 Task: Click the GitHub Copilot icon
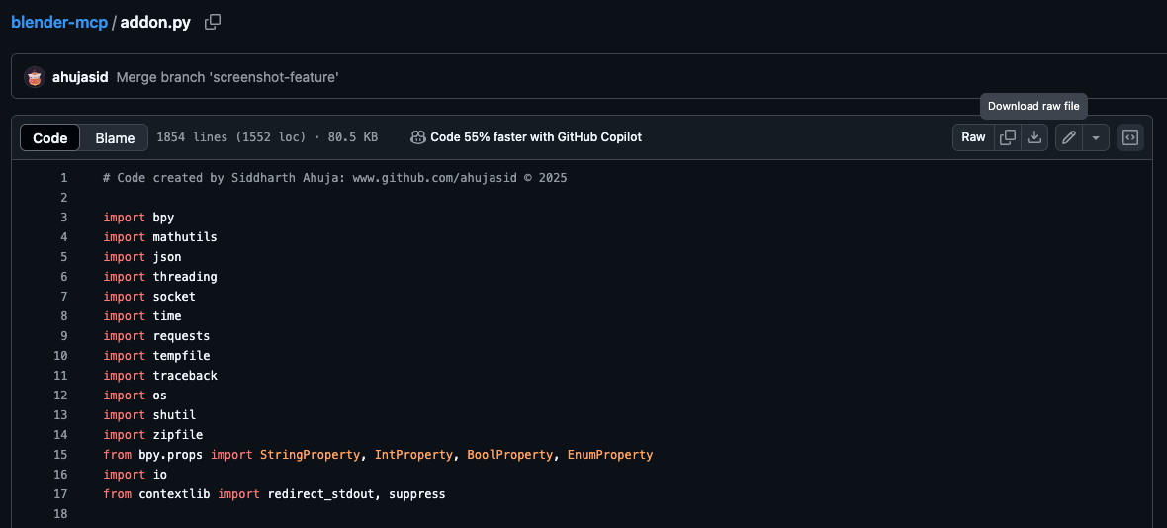point(418,137)
